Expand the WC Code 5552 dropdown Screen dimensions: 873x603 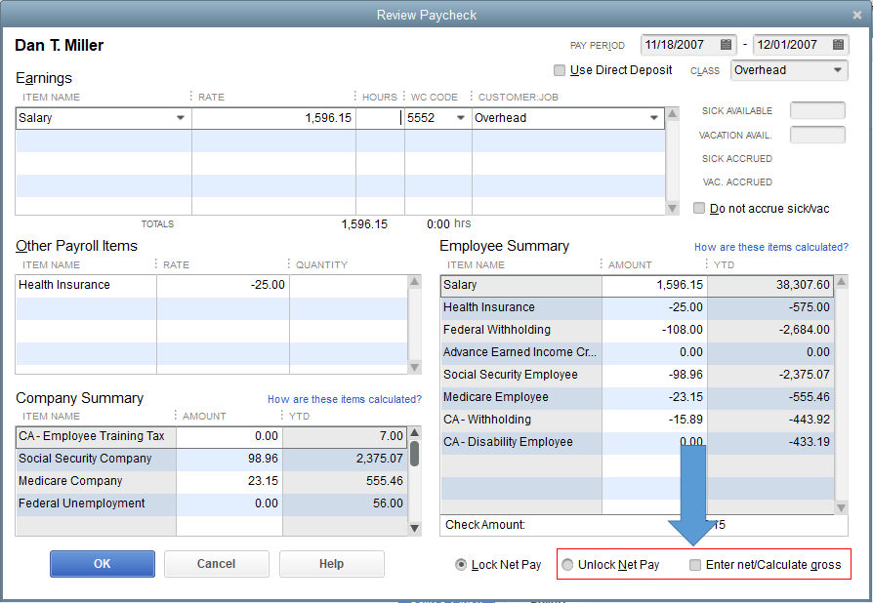pyautogui.click(x=459, y=118)
